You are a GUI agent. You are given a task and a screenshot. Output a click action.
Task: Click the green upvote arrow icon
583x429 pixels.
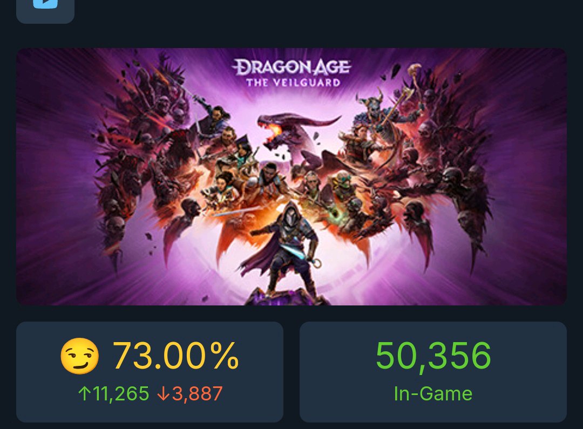tap(84, 393)
